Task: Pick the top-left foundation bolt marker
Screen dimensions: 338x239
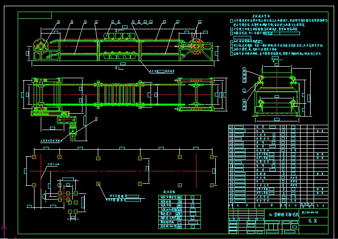Action: (34, 157)
